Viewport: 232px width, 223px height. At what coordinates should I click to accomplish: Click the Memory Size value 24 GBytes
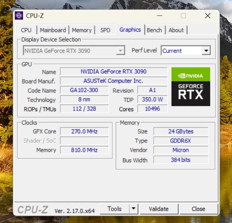[x=181, y=131]
